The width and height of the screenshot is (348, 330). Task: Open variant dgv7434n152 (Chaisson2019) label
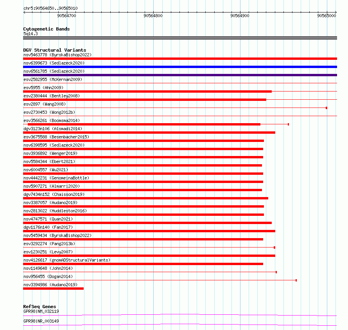54,194
